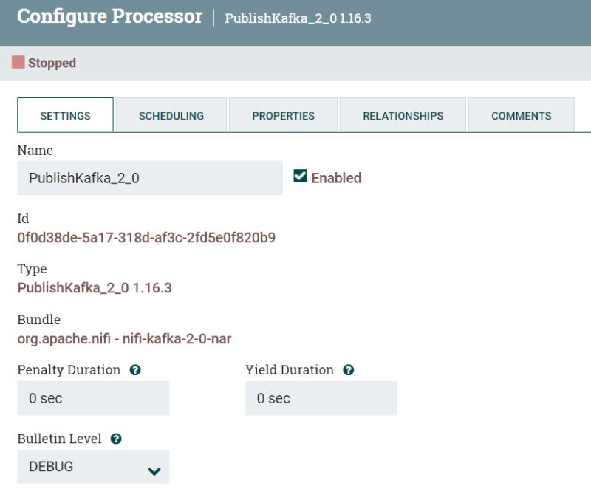Uncheck the Enabled checkbox
Image resolution: width=591 pixels, height=500 pixels.
pos(299,177)
